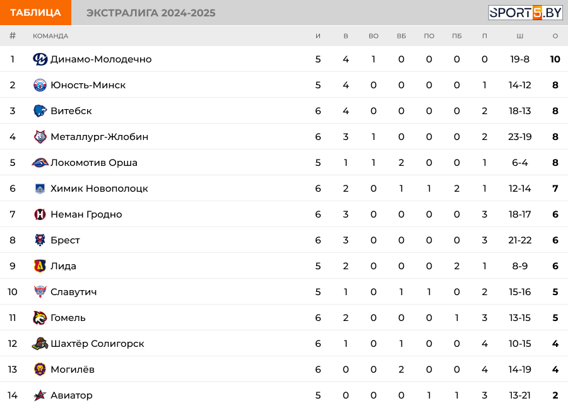Open the Брест team link
The height and width of the screenshot is (408, 568).
(x=65, y=240)
